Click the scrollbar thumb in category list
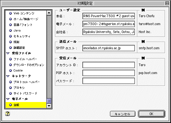Image resolution: width=171 pixels, height=123 pixels. coord(49,101)
